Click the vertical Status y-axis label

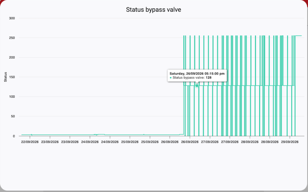coord(6,77)
